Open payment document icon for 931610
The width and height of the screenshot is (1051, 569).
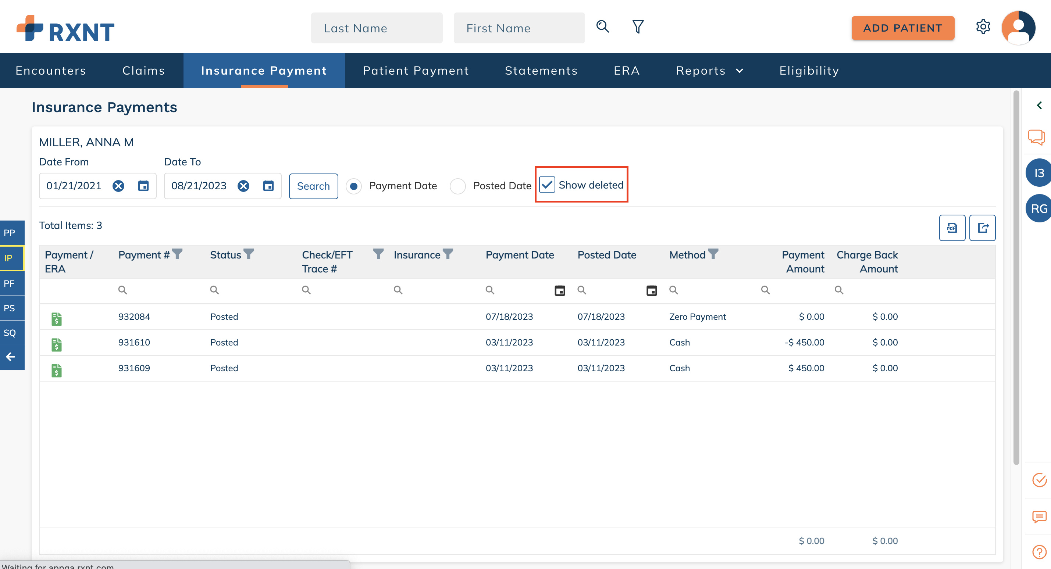point(56,344)
